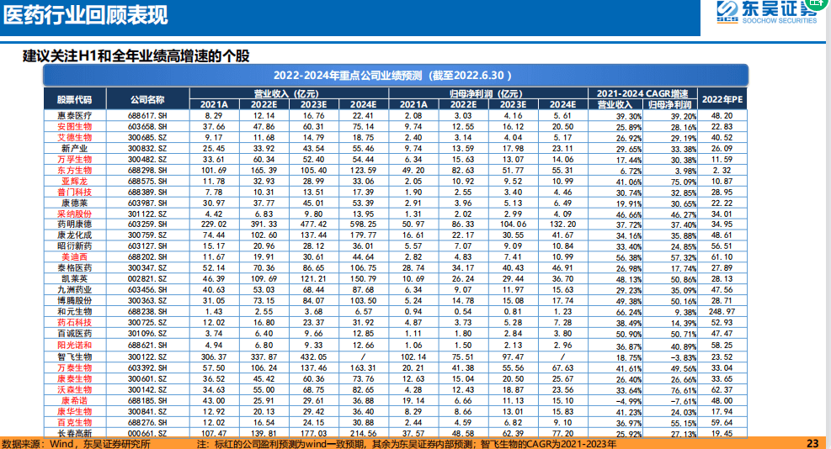This screenshot has width=831, height=449.
Task: Click the 2021-2024 CAGR增速 header
Action: (642, 93)
